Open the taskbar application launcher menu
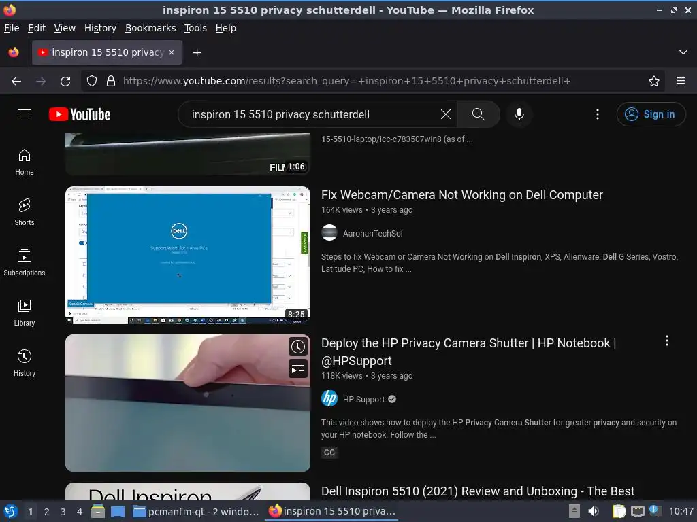 coord(11,511)
